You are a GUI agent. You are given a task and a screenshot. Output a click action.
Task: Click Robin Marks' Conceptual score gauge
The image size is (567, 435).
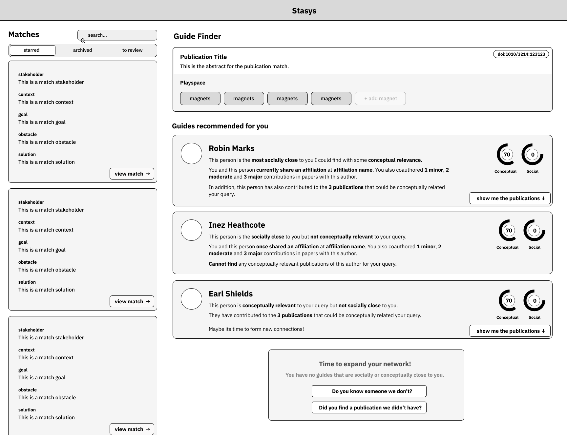coord(507,155)
